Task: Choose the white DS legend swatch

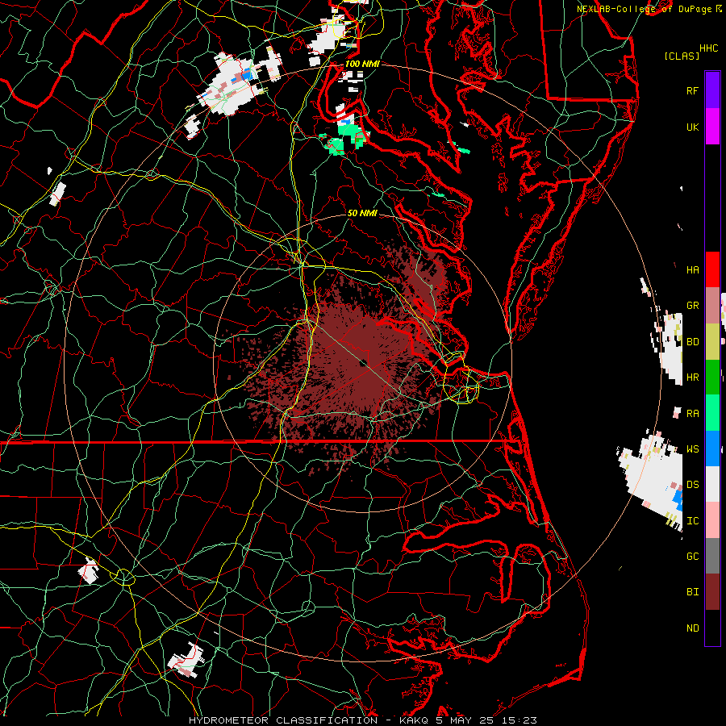Action: (x=712, y=484)
